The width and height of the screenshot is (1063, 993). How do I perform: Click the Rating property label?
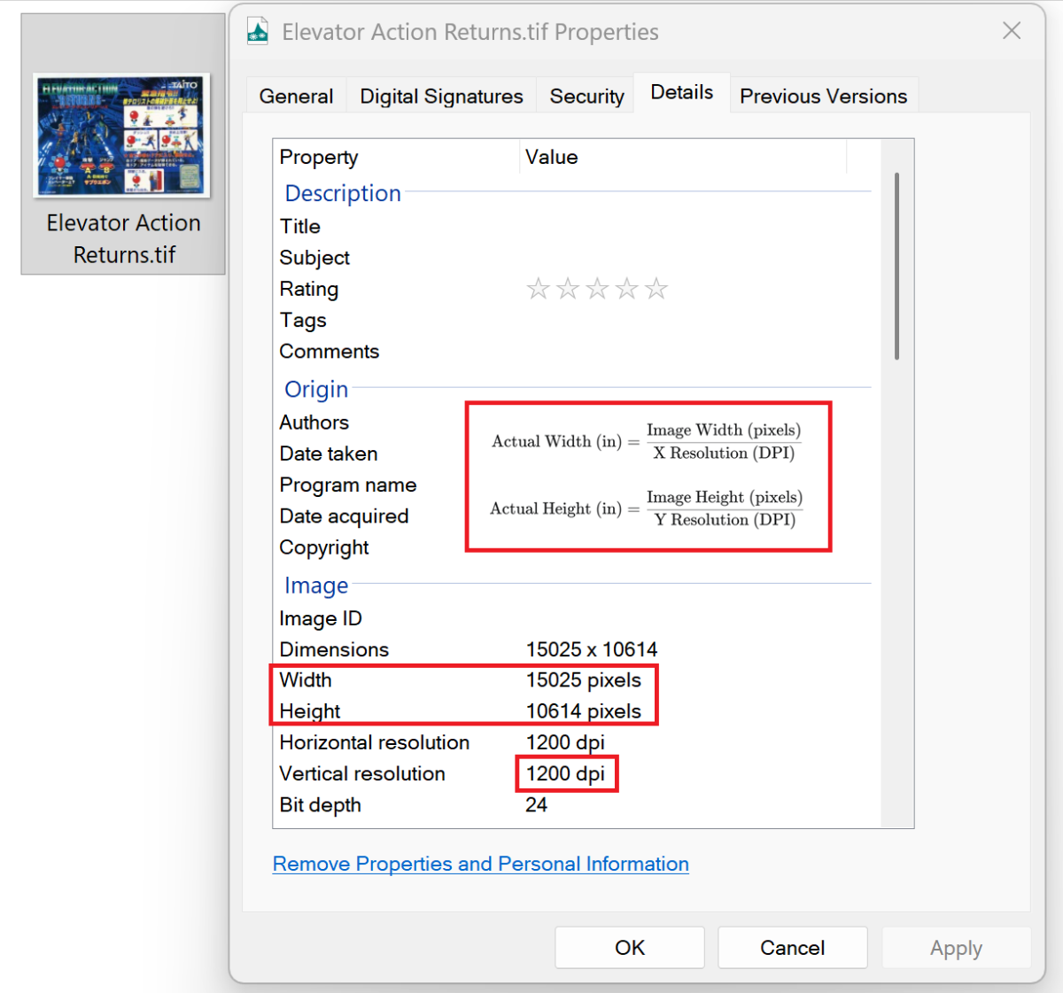click(x=309, y=289)
